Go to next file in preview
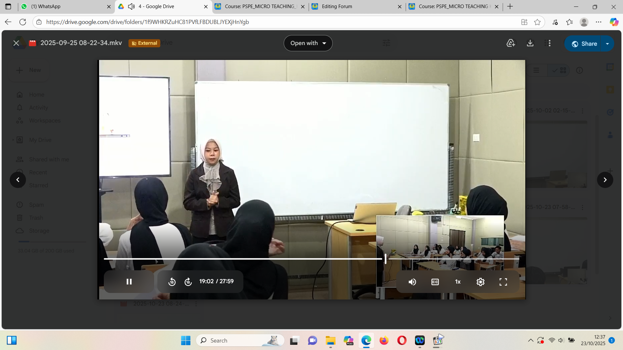 (605, 180)
